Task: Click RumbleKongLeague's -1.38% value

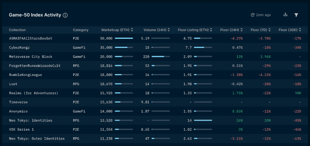Action: coord(236,75)
